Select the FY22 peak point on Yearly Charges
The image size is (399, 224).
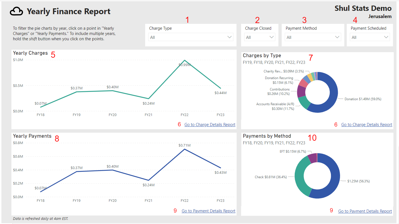pyautogui.click(x=185, y=59)
